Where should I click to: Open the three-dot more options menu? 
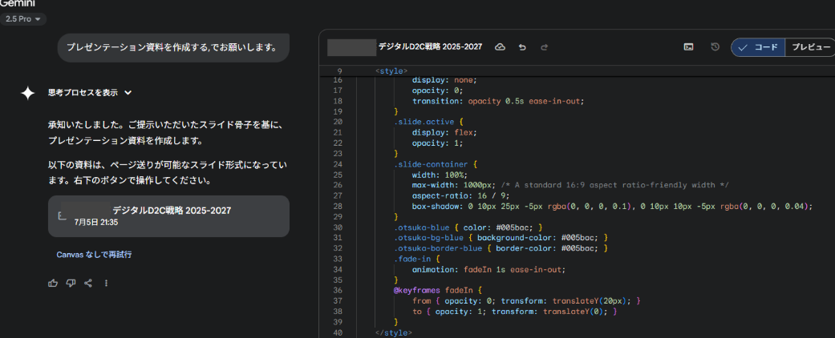point(106,283)
